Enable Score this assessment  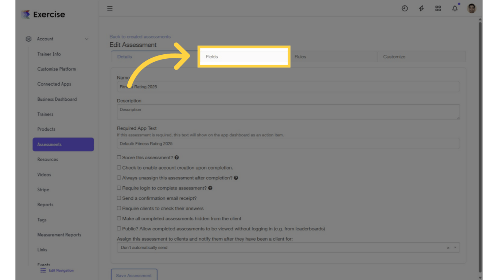point(119,157)
